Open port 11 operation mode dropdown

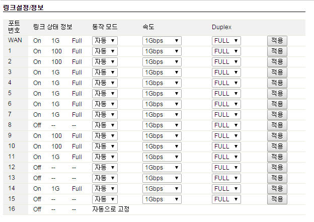point(105,157)
